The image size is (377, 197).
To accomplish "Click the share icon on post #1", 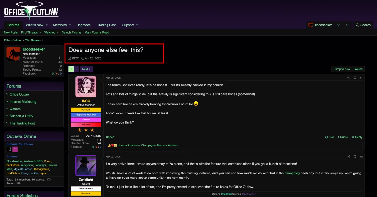I will point(349,78).
